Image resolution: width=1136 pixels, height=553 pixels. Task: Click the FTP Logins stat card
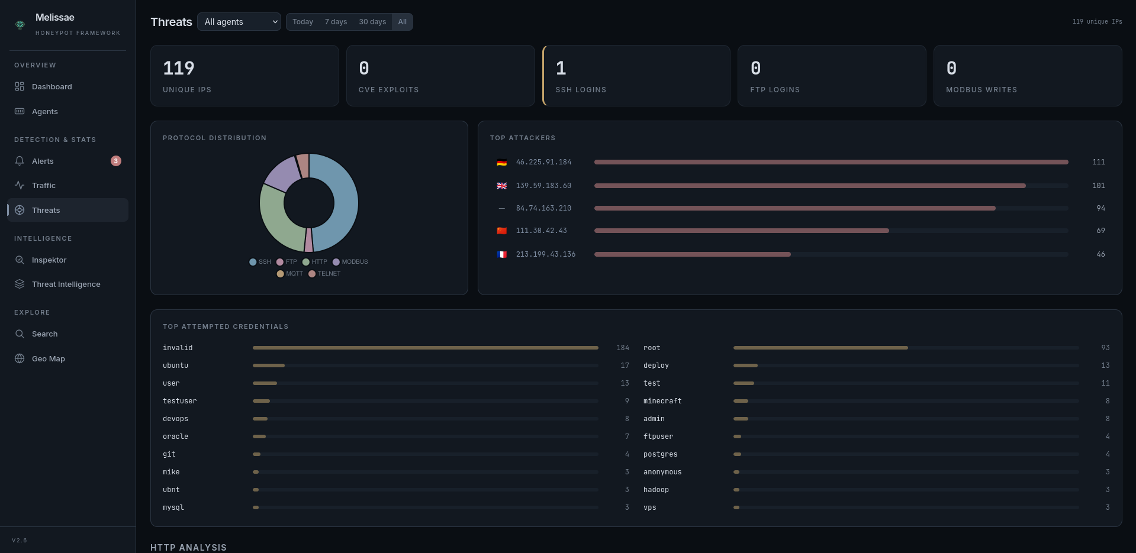point(832,76)
